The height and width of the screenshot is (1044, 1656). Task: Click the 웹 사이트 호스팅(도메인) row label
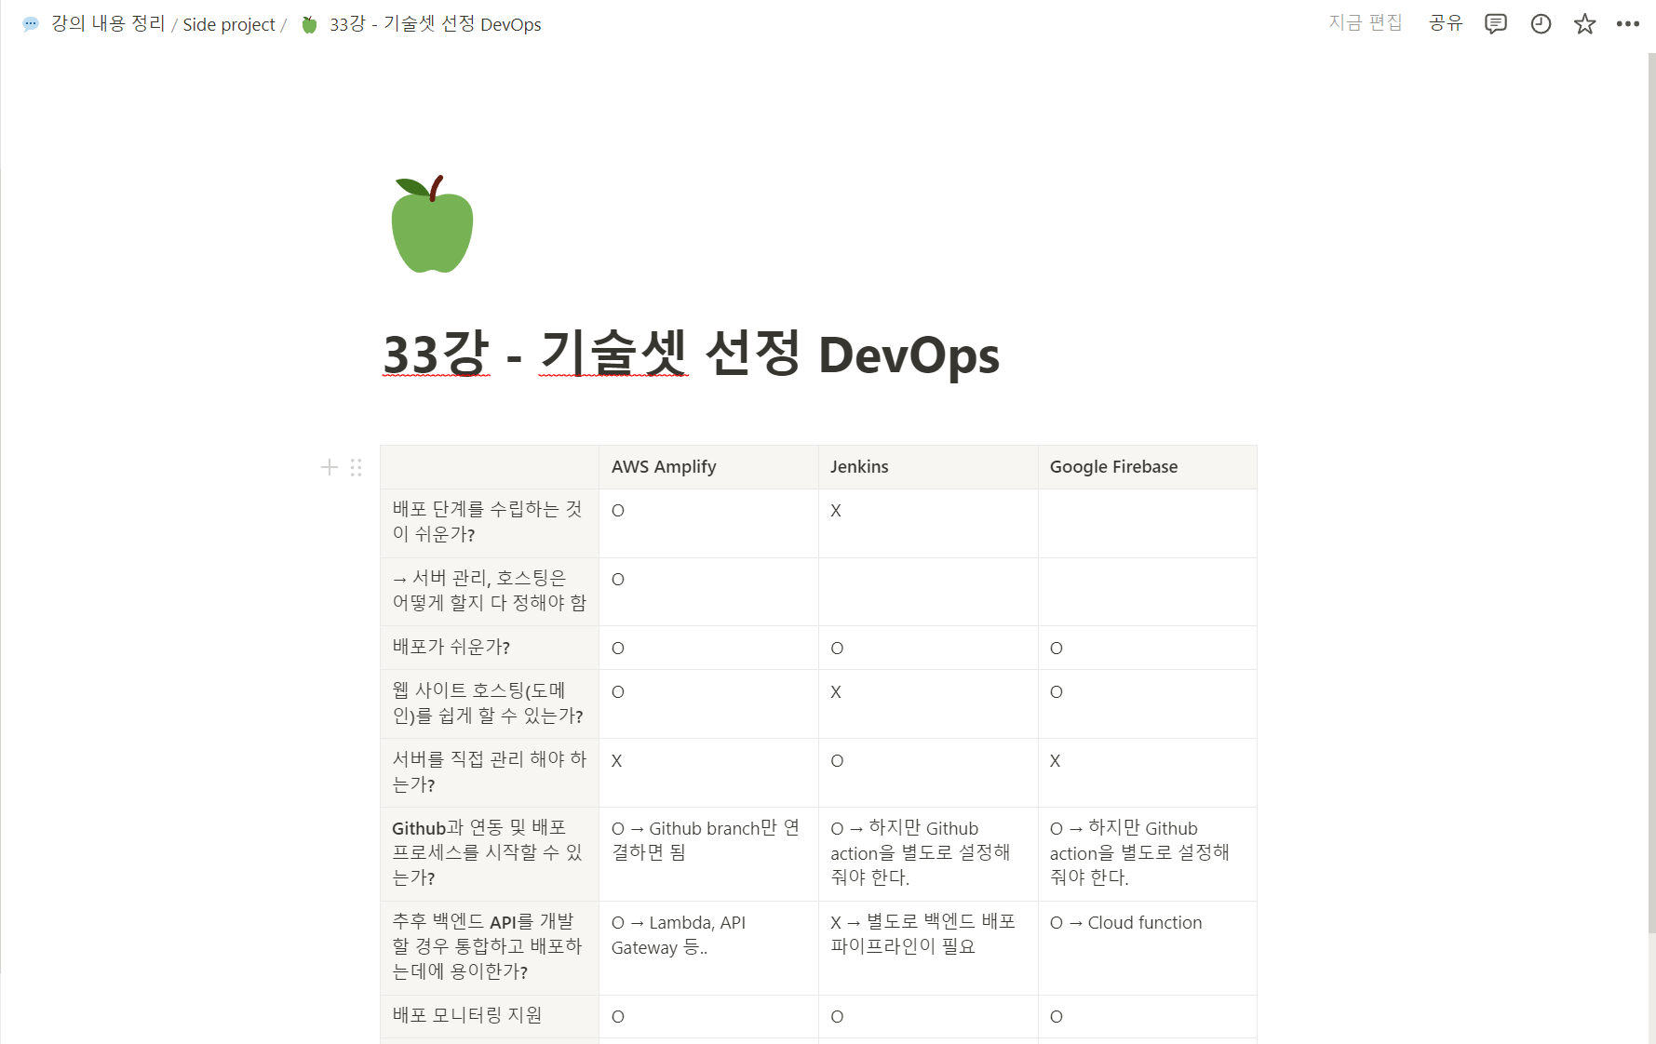(x=490, y=704)
